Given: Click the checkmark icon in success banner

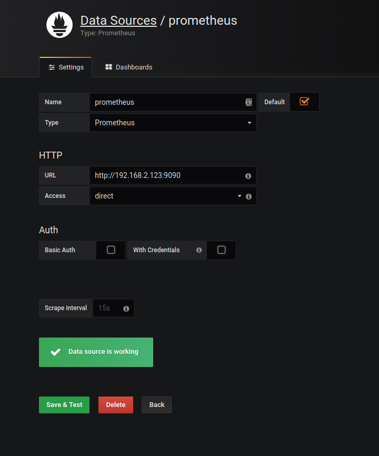Looking at the screenshot, I should click(55, 352).
